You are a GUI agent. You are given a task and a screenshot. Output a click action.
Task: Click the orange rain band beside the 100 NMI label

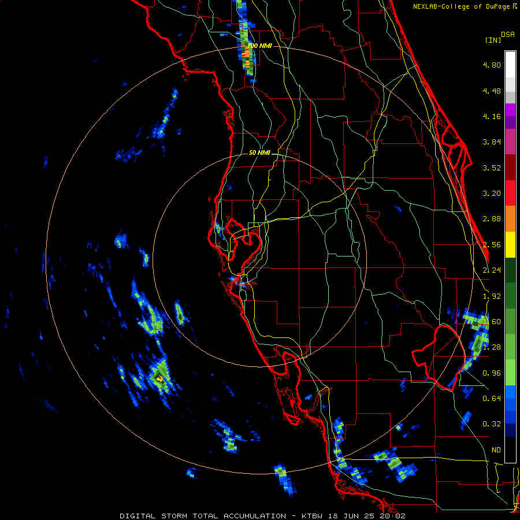tap(246, 55)
